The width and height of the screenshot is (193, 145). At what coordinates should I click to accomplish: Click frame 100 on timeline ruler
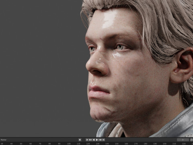point(69,144)
